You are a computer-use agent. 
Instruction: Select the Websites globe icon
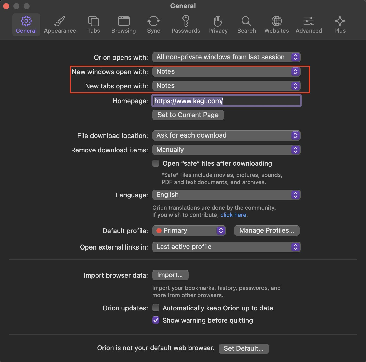pos(277,21)
